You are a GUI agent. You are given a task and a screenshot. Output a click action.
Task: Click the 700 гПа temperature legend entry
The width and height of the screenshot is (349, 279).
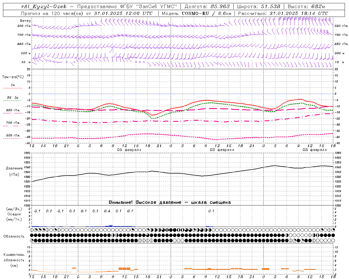(x=13, y=123)
